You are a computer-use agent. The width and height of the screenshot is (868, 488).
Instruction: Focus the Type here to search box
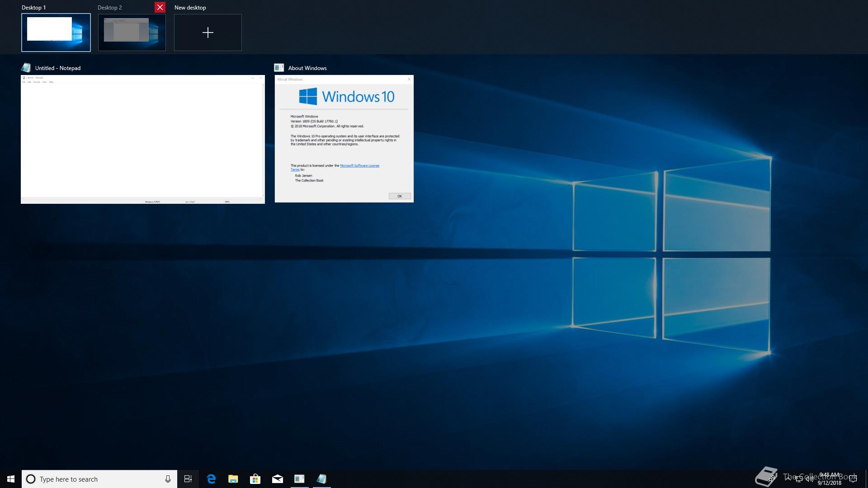(99, 479)
